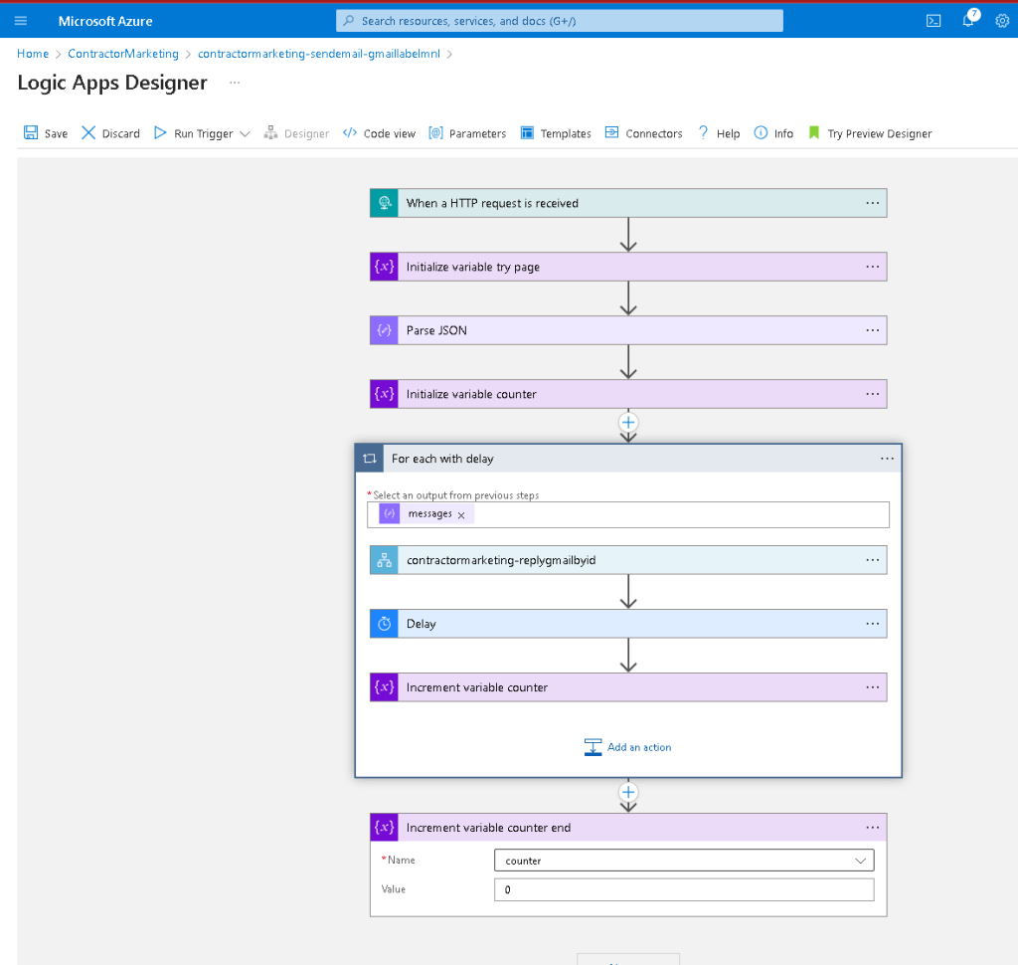This screenshot has height=965, width=1018.
Task: Open menu for For each with delay
Action: [x=887, y=459]
